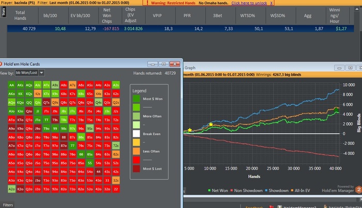362x208 pixels.
Task: Select the QQ hole card cell
Action: coord(29,102)
